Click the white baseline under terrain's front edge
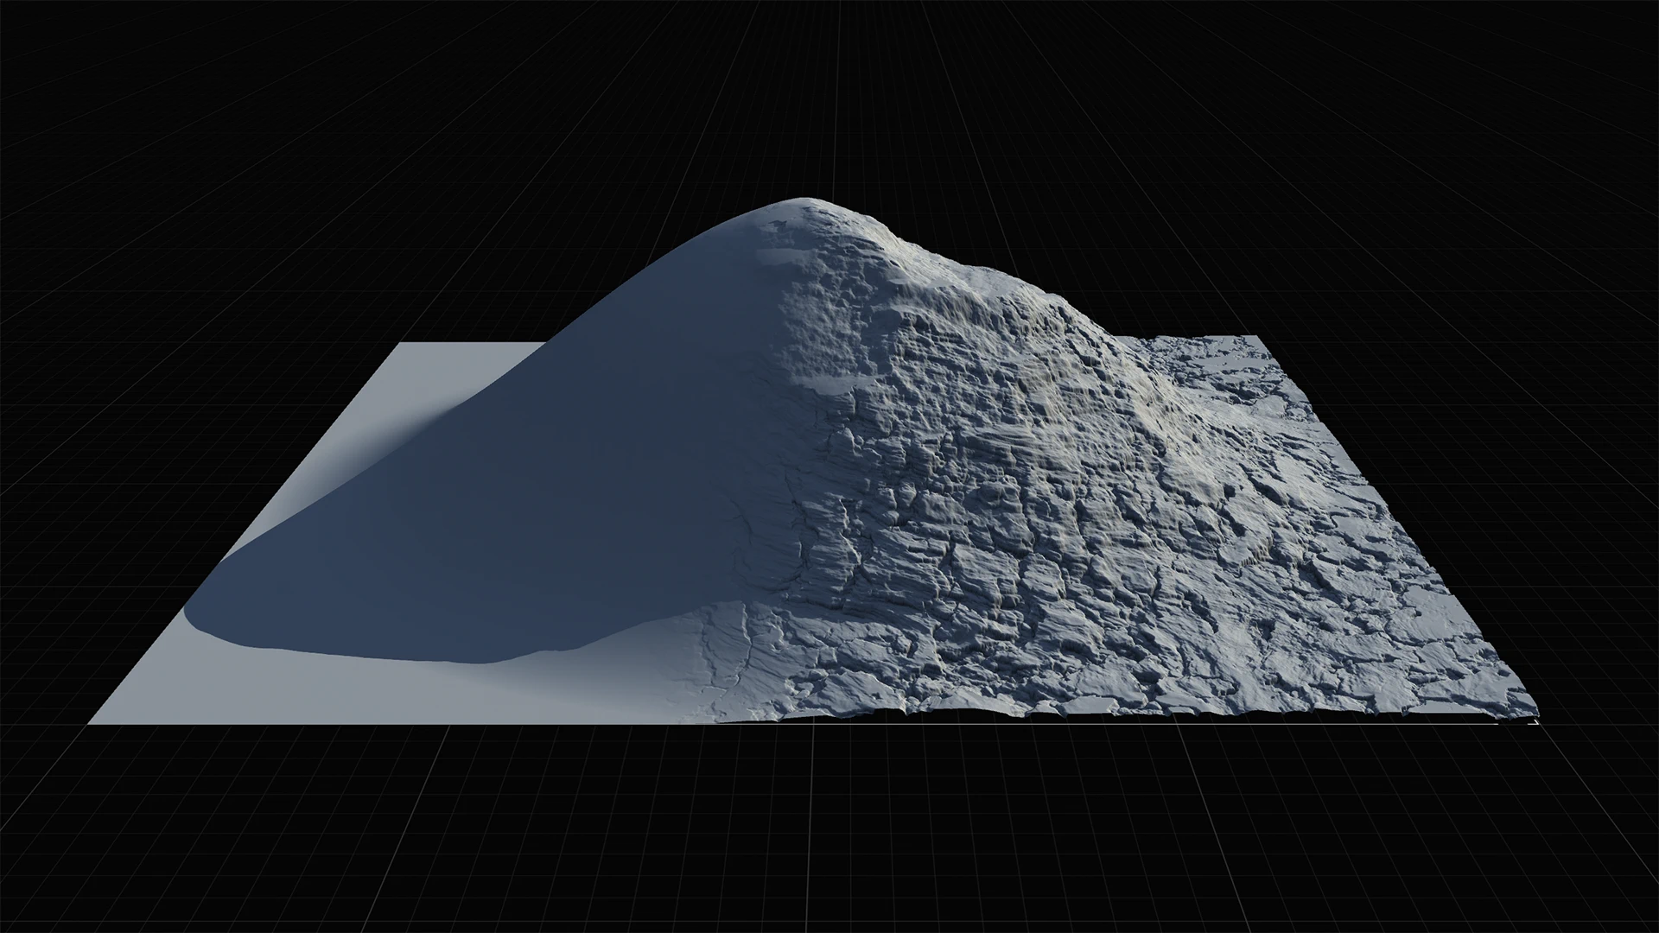 click(x=1123, y=725)
